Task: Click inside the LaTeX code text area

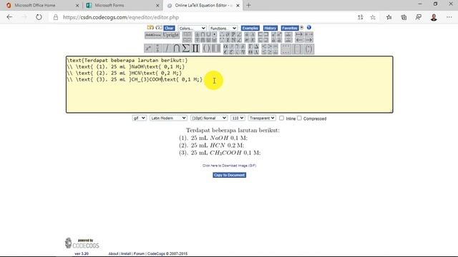Action: [229, 84]
